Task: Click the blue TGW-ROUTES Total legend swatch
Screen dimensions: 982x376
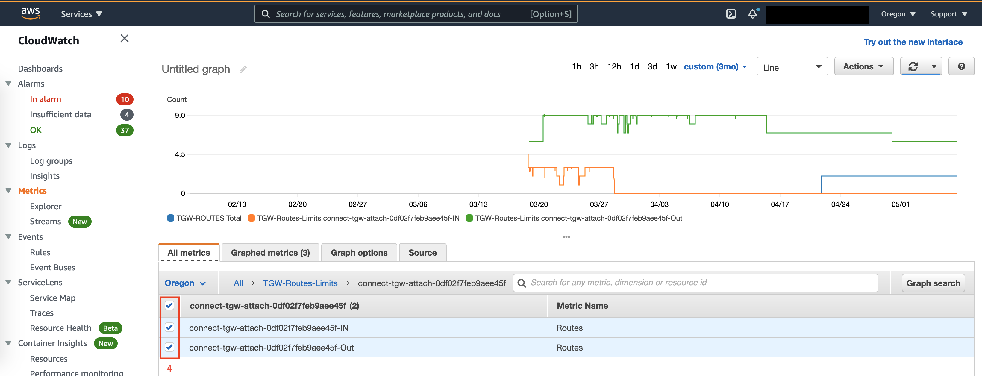Action: [x=171, y=218]
